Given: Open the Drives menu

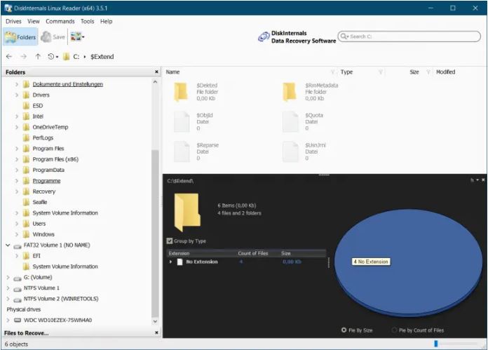Looking at the screenshot, I should 13,22.
